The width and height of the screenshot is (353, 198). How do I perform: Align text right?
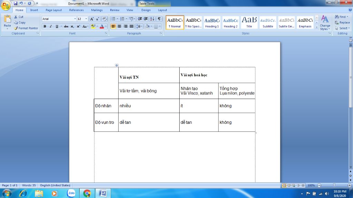coord(125,26)
